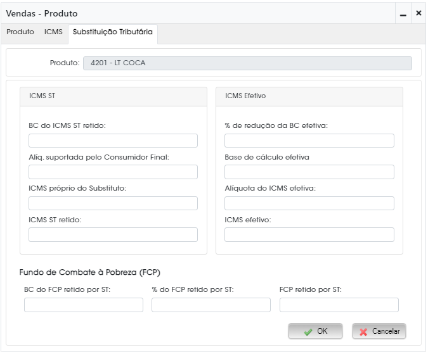Click the ICMS efetivo input box
Image resolution: width=428 pixels, height=354 pixels.
click(309, 235)
